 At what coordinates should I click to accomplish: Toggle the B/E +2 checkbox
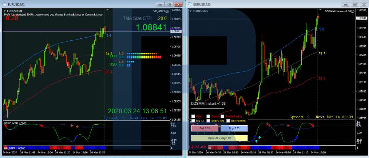coord(193,121)
